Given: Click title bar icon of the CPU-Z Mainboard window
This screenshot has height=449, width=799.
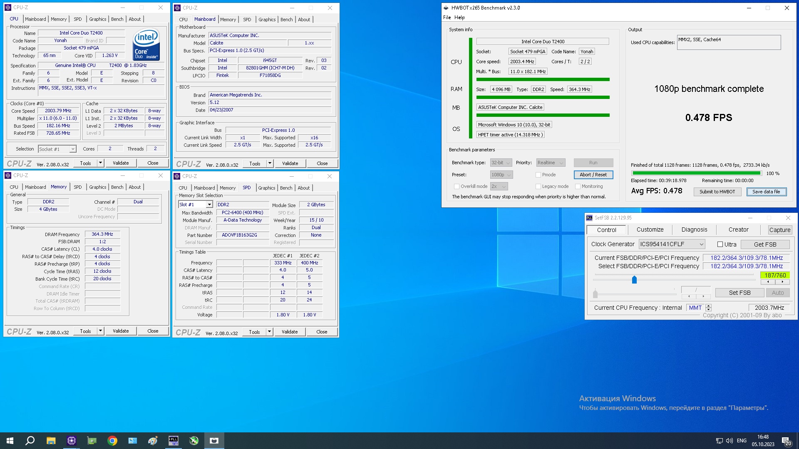Looking at the screenshot, I should pyautogui.click(x=177, y=8).
